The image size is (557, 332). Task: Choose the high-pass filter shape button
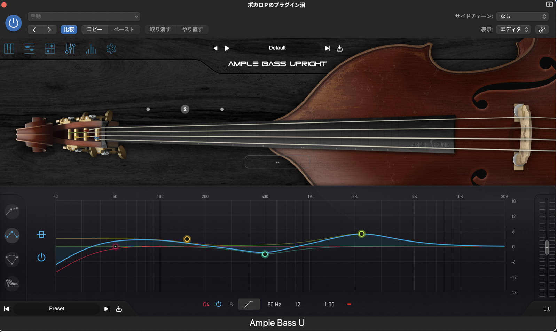pos(249,304)
